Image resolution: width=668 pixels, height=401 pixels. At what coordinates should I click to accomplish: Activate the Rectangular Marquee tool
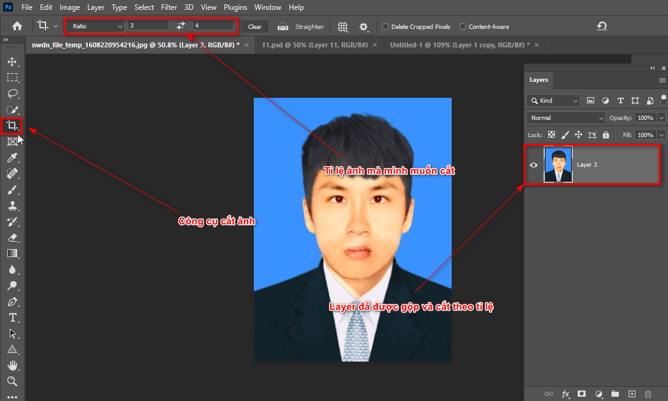point(12,77)
